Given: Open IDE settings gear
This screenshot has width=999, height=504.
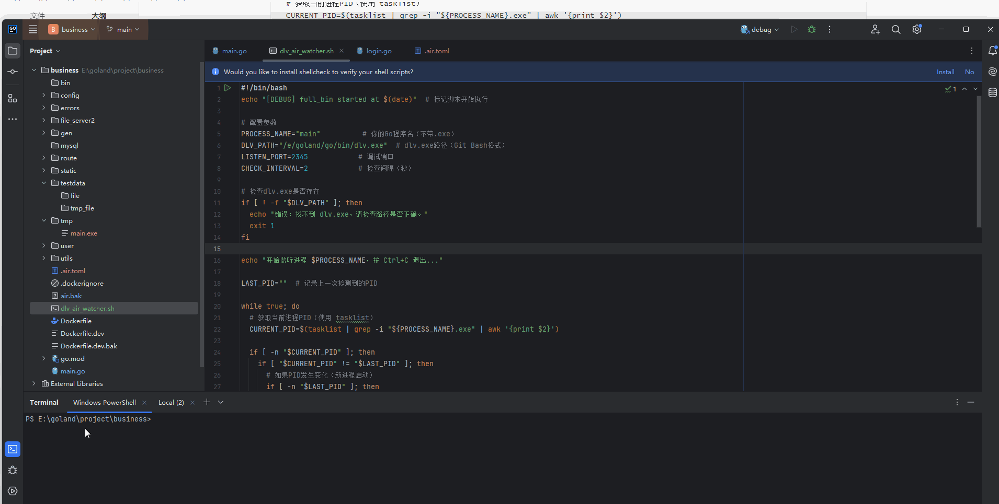Looking at the screenshot, I should click(x=917, y=29).
